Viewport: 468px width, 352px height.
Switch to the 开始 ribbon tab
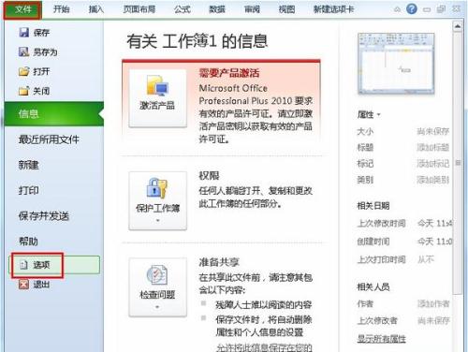point(61,9)
